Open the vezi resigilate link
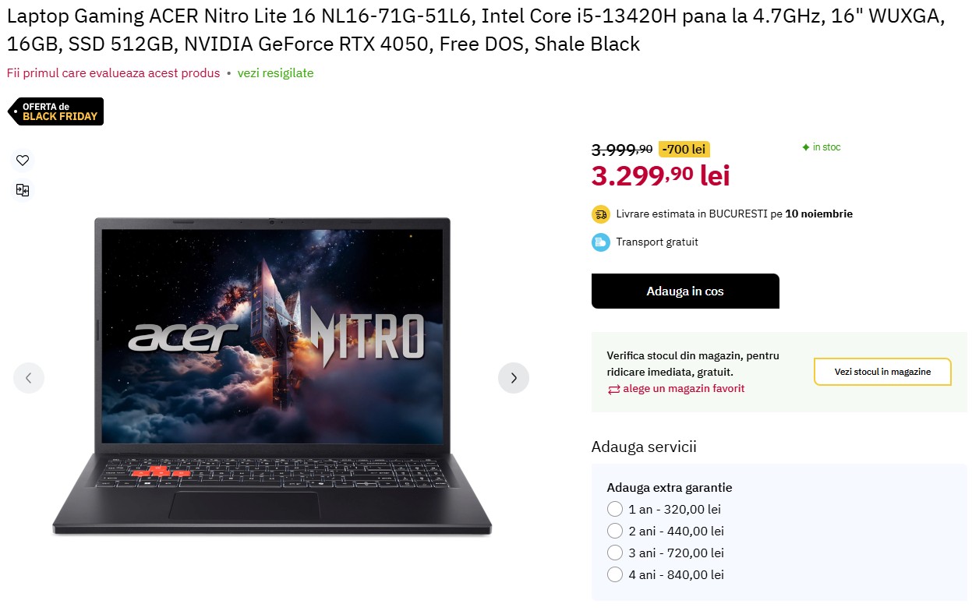 [275, 73]
